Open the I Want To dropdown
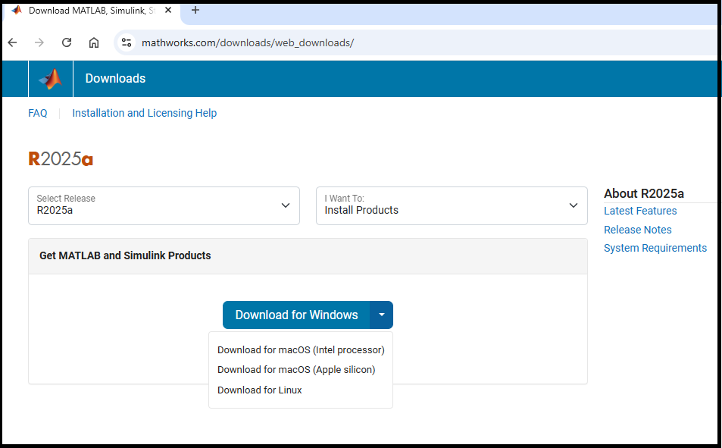 [452, 205]
